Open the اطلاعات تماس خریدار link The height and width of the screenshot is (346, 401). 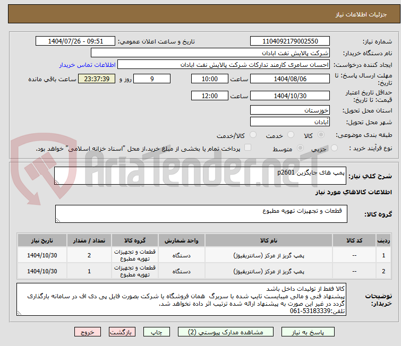click(88, 65)
